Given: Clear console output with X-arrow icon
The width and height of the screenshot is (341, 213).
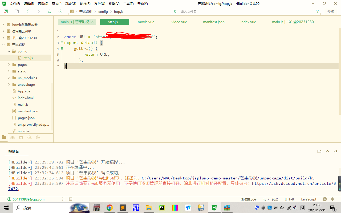Looking at the screenshot, I should coord(335,151).
